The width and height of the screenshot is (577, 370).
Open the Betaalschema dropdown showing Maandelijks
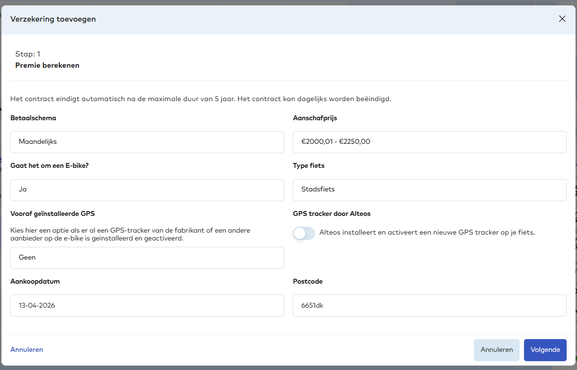tap(147, 142)
